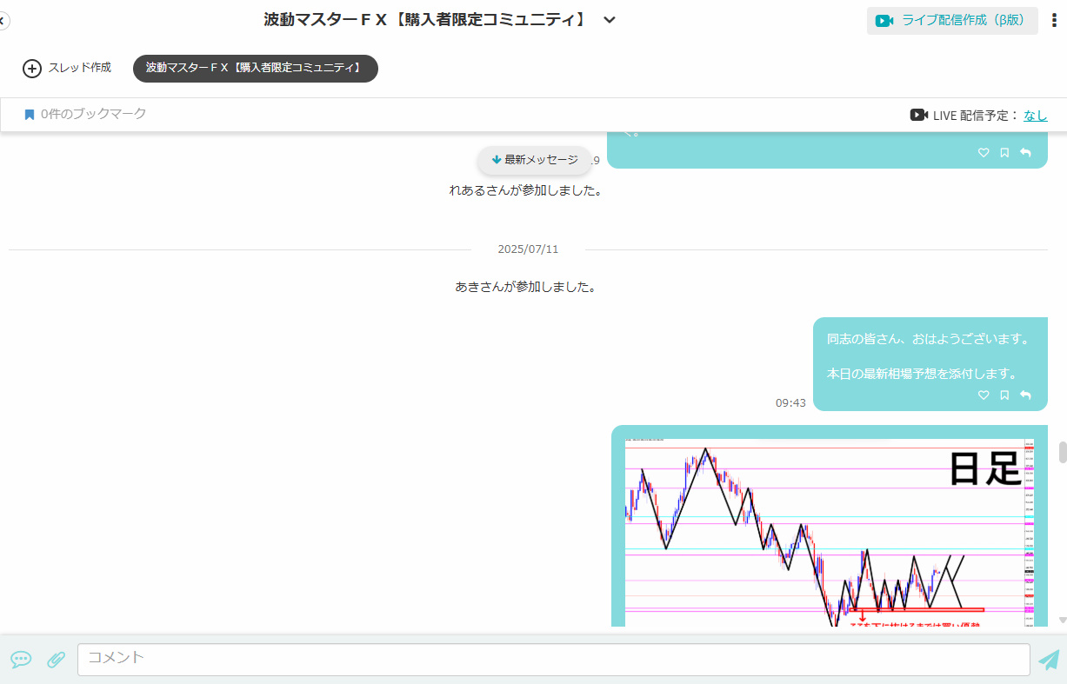1067x684 pixels.
Task: Click the 2025/07/11 date separator text
Action: (528, 249)
